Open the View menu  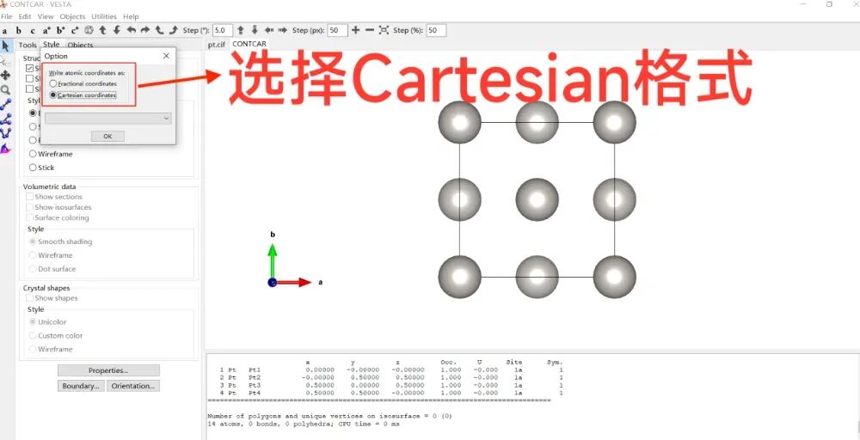pos(46,16)
